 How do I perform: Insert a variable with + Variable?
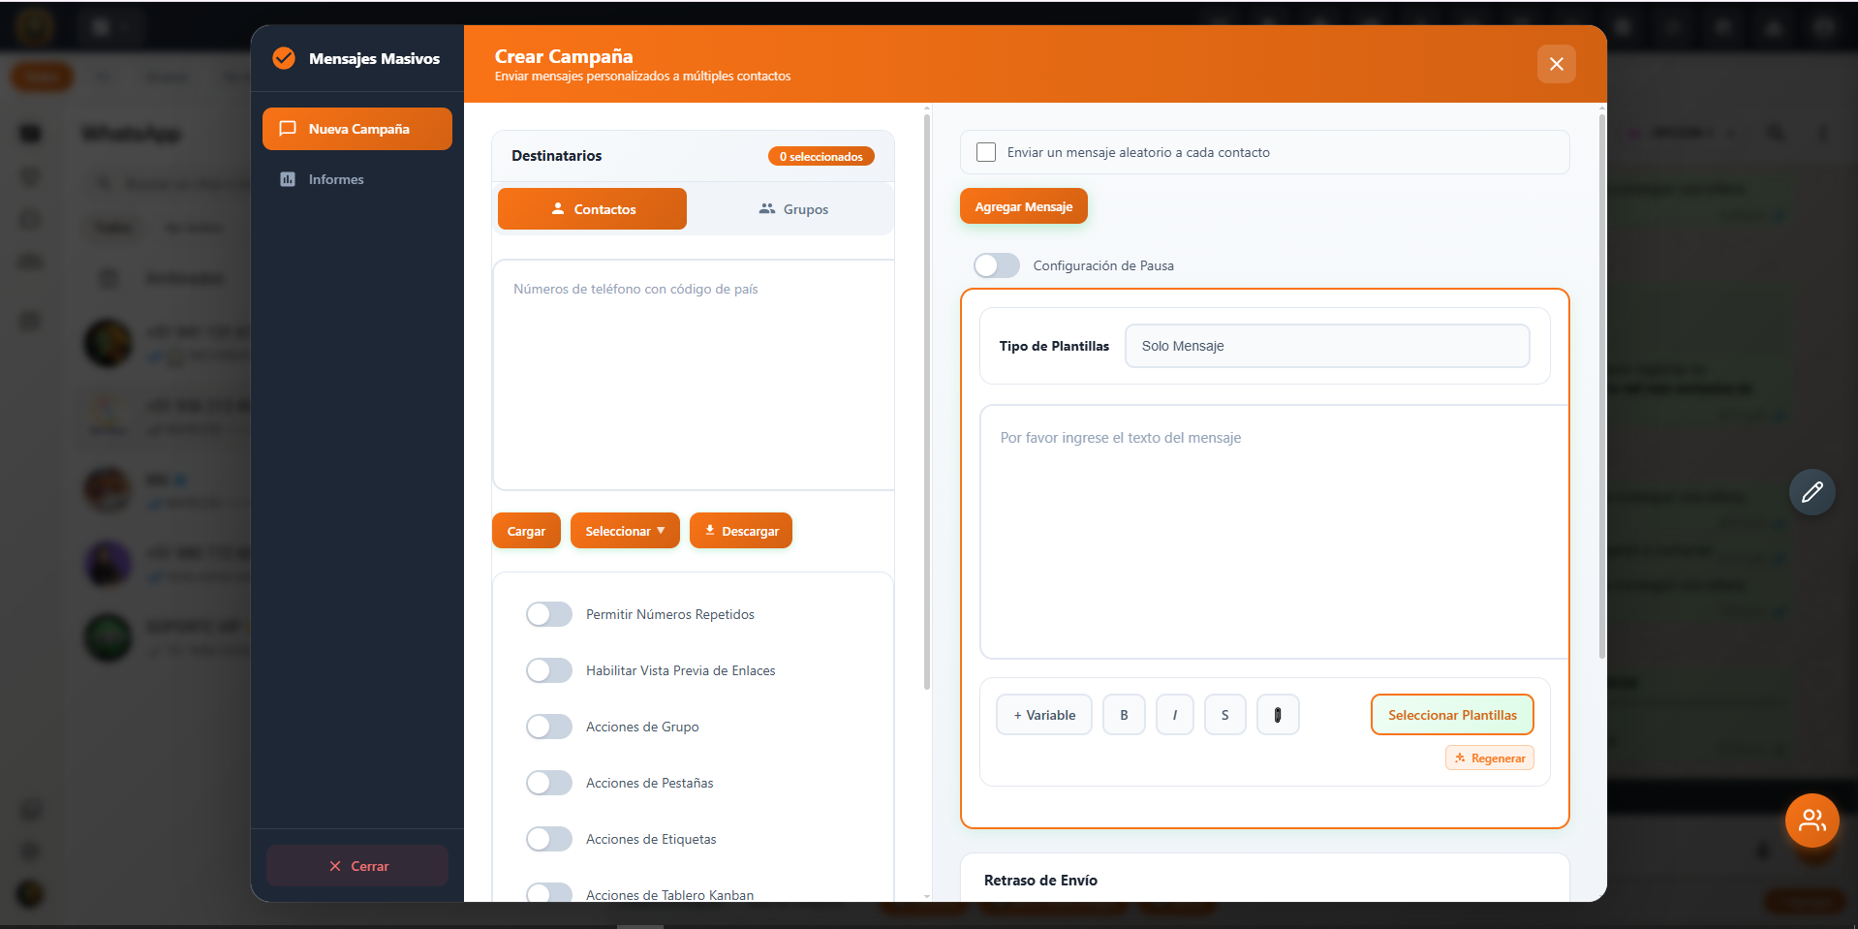1043,715
